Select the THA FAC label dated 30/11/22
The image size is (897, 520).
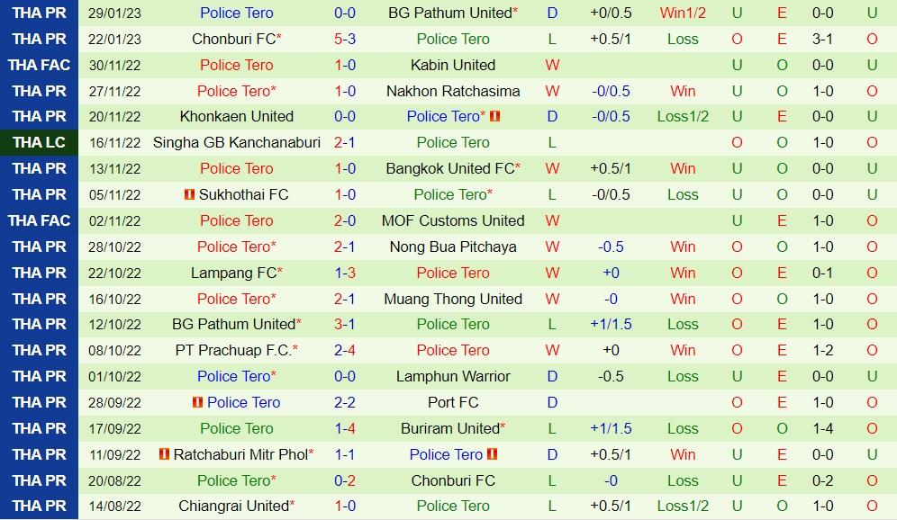click(x=40, y=65)
